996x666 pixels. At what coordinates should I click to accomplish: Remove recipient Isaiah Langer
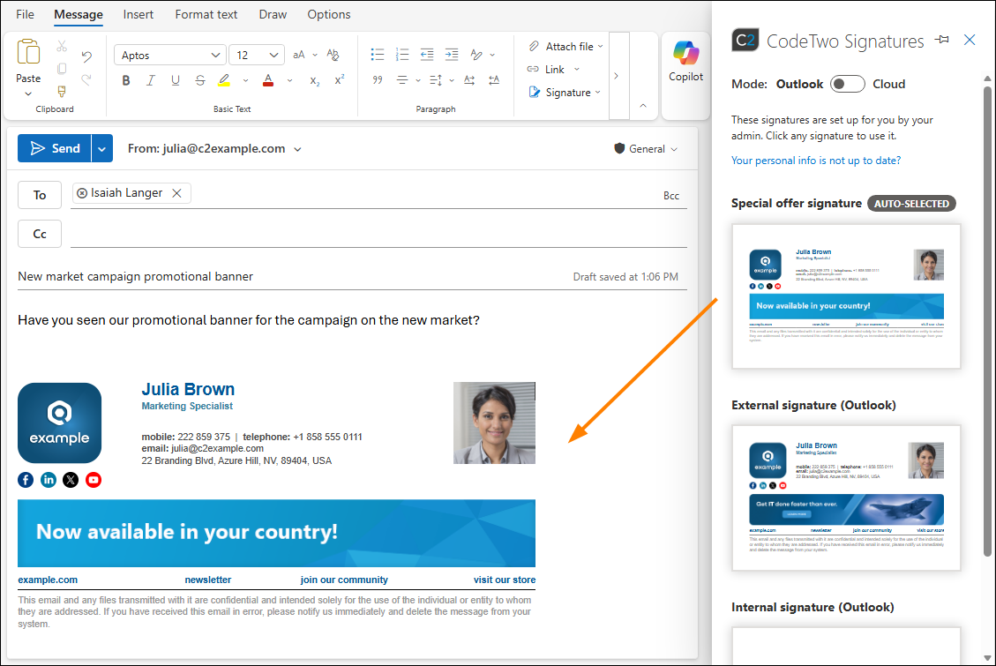(176, 193)
